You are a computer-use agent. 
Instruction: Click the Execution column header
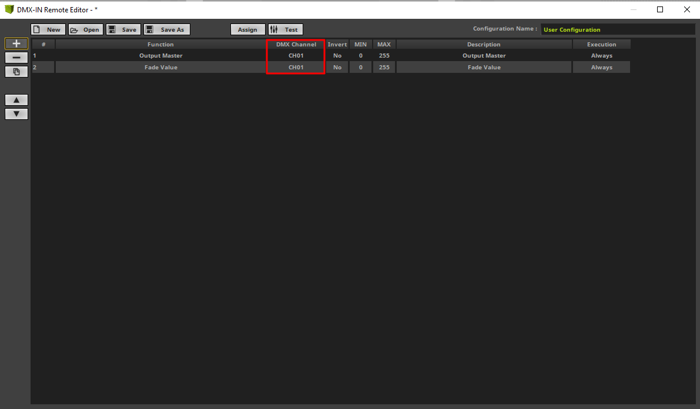(x=601, y=44)
